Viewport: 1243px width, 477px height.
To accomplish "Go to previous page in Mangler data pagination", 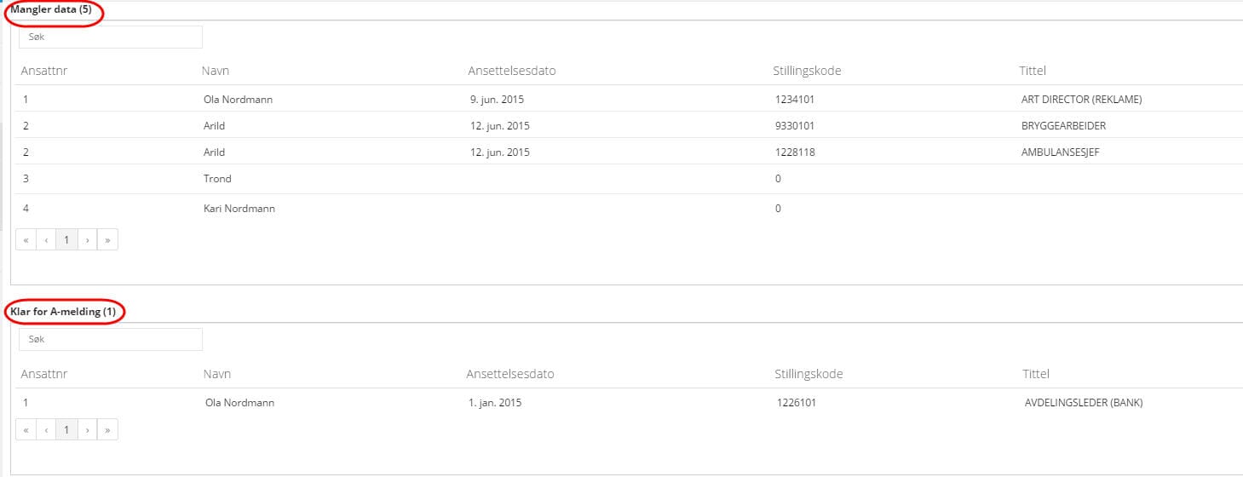I will pyautogui.click(x=46, y=240).
